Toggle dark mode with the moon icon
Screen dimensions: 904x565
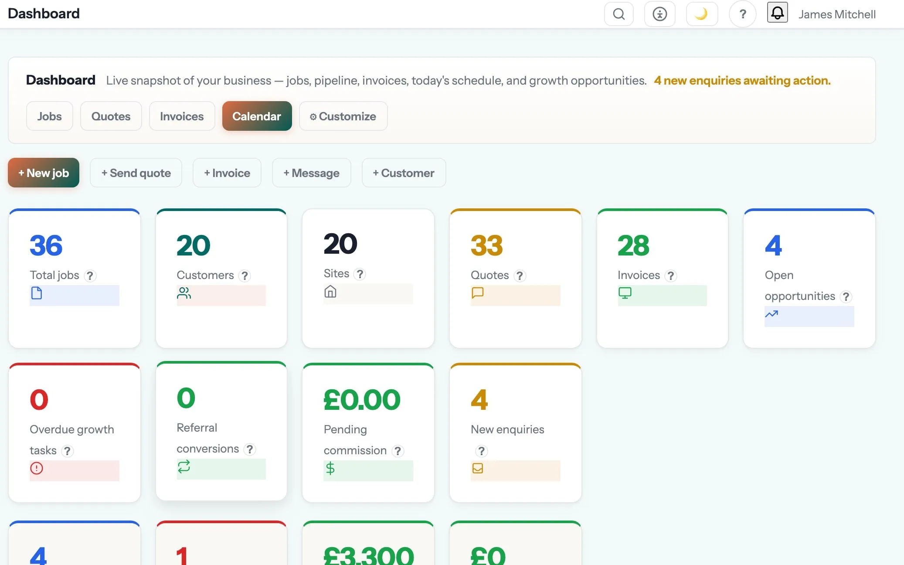tap(701, 14)
